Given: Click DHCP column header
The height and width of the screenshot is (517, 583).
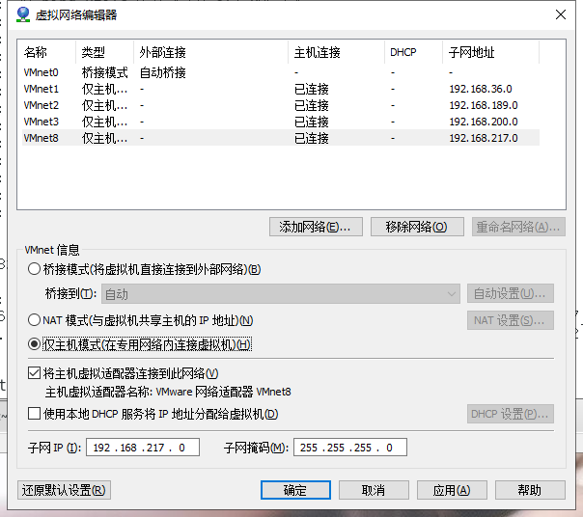Looking at the screenshot, I should [x=414, y=52].
